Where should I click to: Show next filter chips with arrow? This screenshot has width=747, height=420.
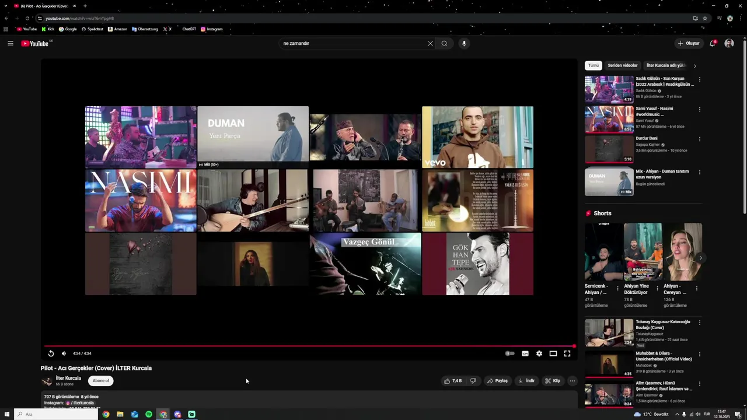(x=694, y=66)
